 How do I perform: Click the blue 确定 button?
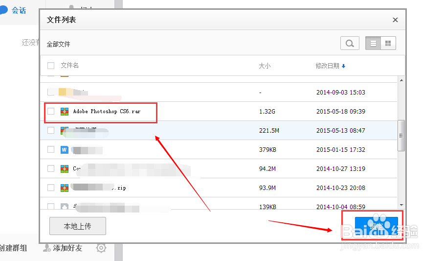[377, 226]
